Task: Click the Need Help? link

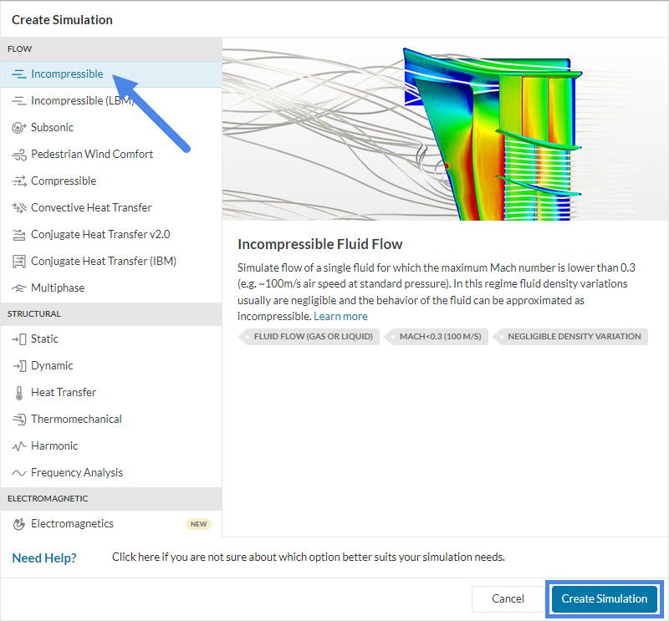Action: pos(44,557)
